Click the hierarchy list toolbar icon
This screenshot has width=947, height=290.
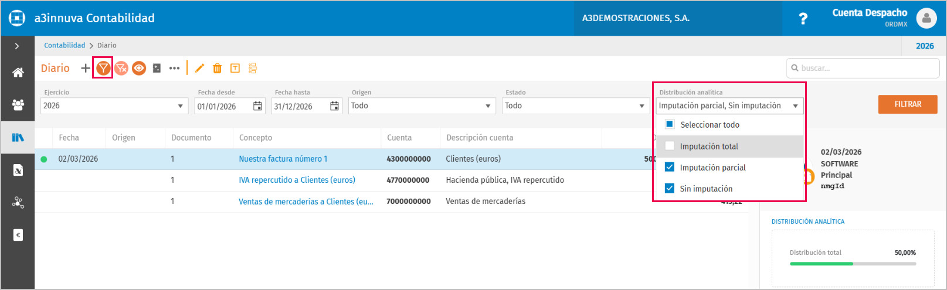coord(253,68)
